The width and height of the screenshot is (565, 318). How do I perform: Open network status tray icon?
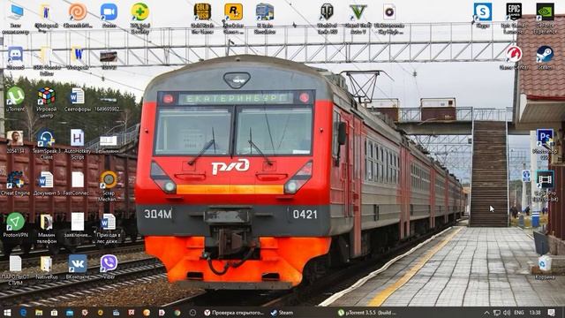click(496, 313)
